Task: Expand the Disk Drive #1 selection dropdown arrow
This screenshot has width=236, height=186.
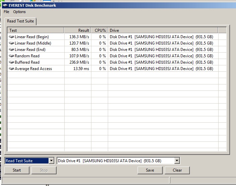Action: 177,161
